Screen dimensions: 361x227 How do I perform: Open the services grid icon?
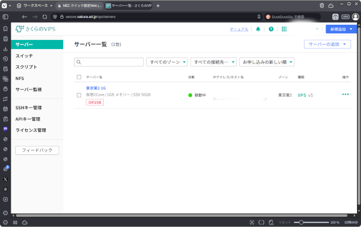pyautogui.click(x=284, y=29)
